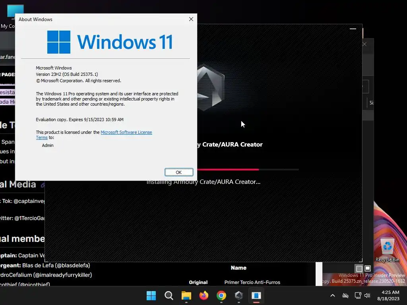The height and width of the screenshot is (305, 407).
Task: Select the Recycle Bin desktop icon
Action: [387, 250]
